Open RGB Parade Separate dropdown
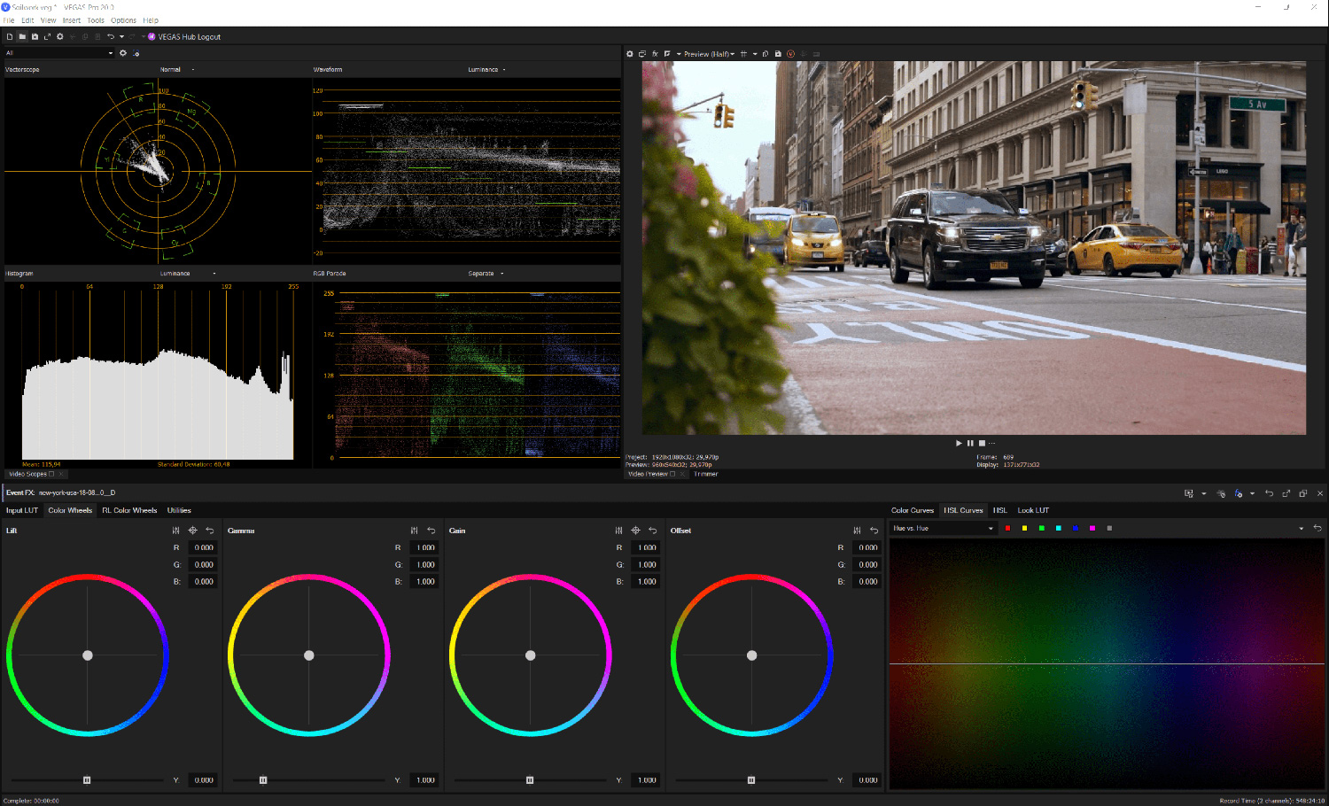 pyautogui.click(x=486, y=274)
